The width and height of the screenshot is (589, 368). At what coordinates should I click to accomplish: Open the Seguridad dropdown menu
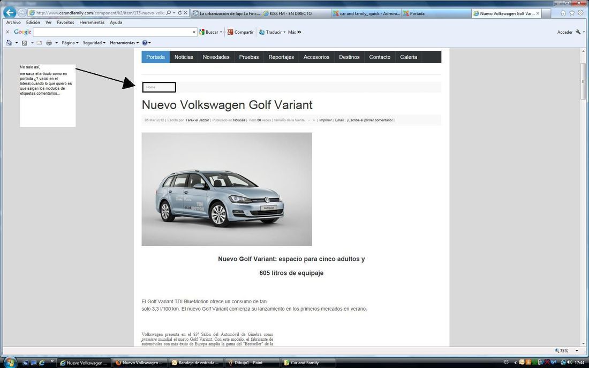(x=94, y=43)
